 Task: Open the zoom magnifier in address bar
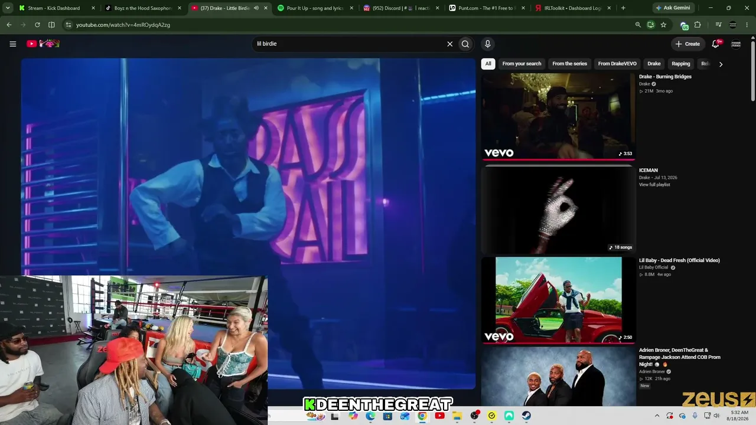coord(638,25)
